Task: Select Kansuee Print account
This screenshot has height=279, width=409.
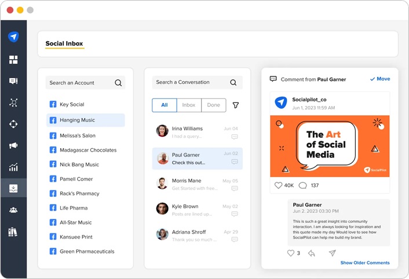Action: [x=86, y=237]
